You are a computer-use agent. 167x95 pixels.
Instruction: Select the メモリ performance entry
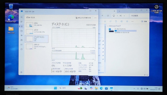(x=37, y=31)
